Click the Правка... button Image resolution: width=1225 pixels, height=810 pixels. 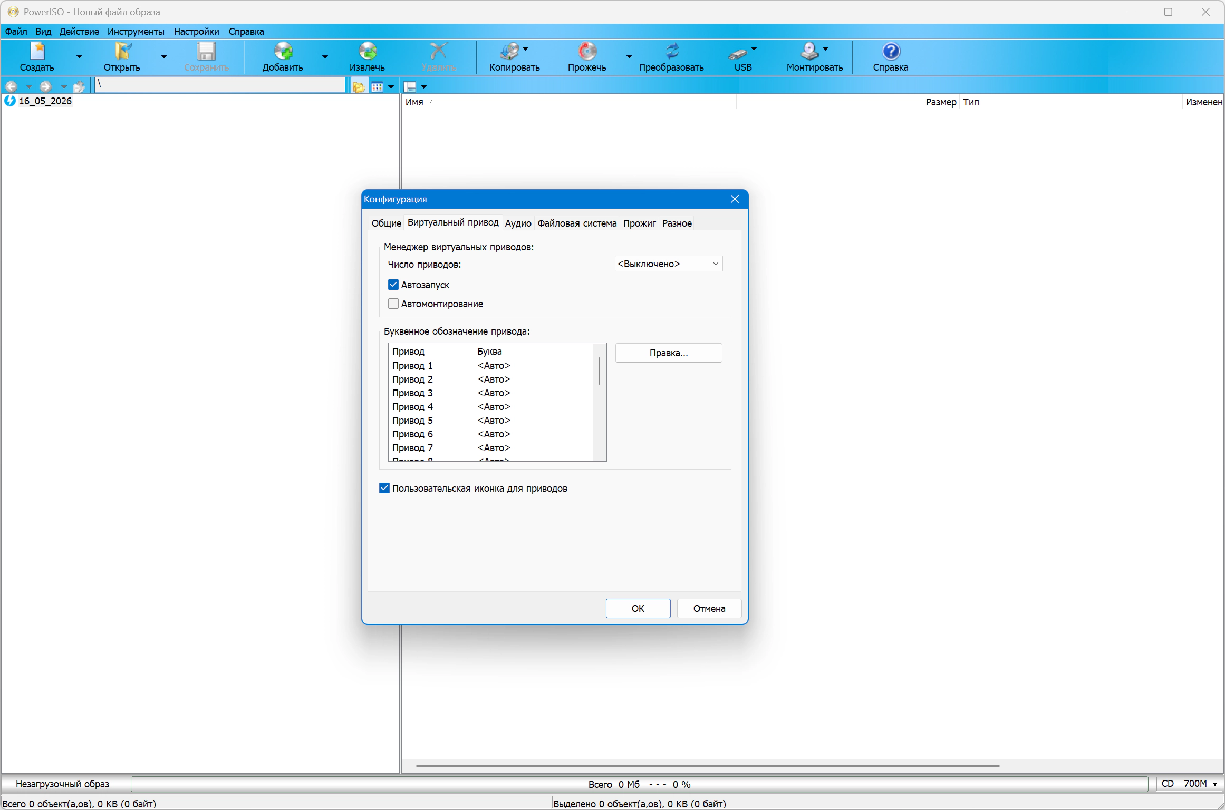pos(669,353)
